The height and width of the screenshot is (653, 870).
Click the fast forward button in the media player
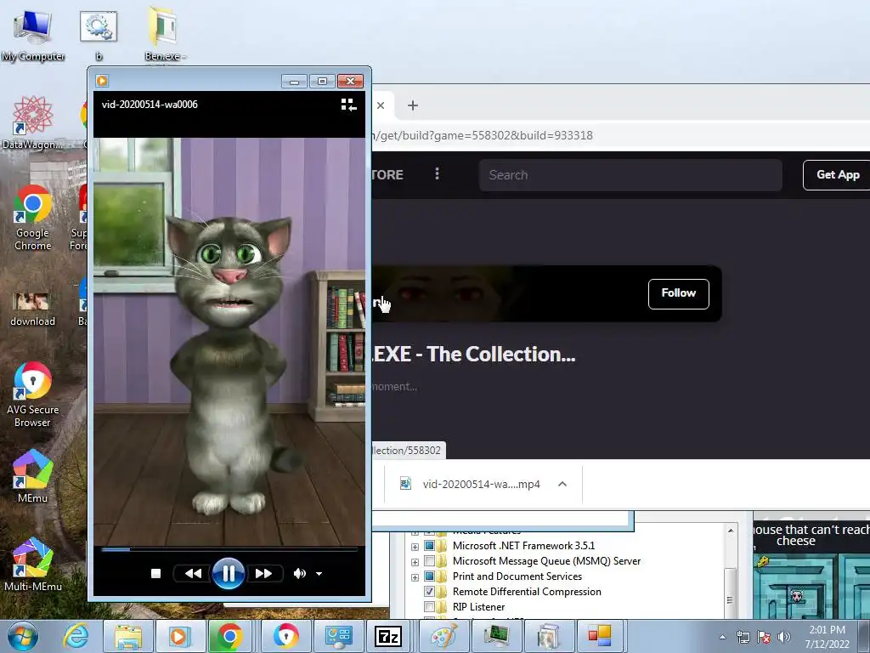tap(263, 574)
